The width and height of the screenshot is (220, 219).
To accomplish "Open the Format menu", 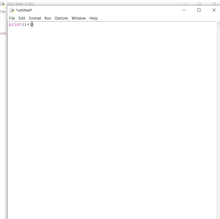I will point(35,18).
